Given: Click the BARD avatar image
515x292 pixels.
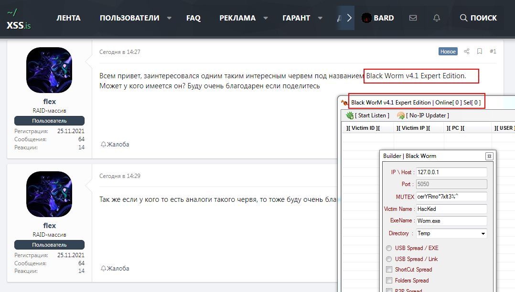Looking at the screenshot, I should click(x=366, y=18).
